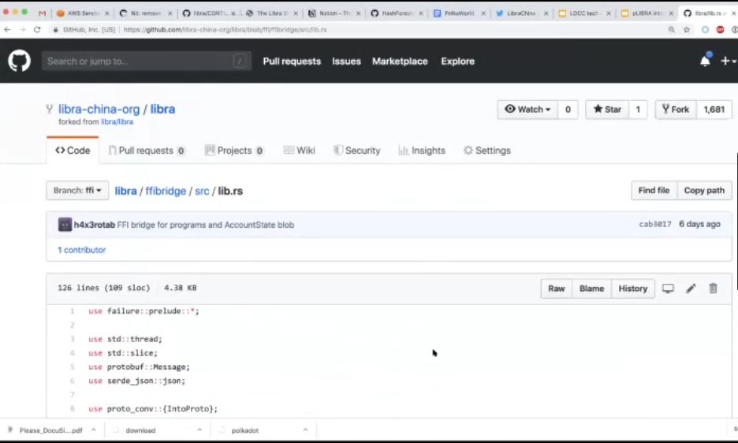Open the Settings tab
Image resolution: width=738 pixels, height=443 pixels.
tap(487, 151)
